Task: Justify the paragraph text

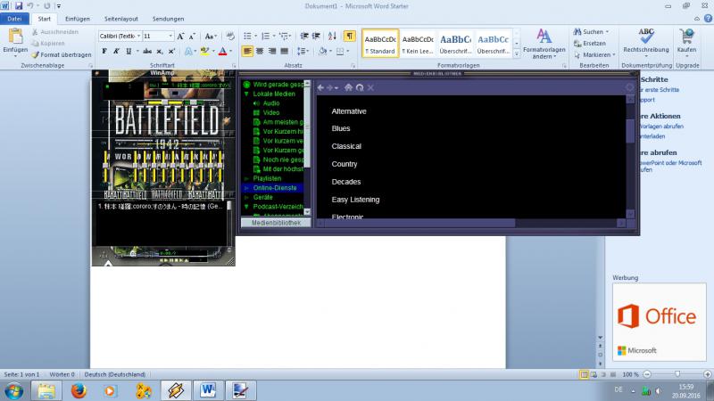Action: click(284, 52)
